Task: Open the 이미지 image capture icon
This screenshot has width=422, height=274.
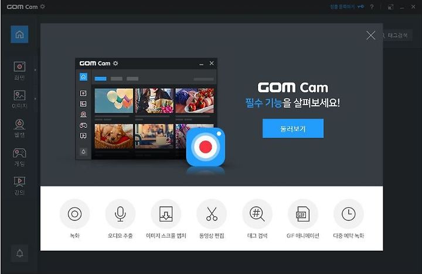Action: 19,95
